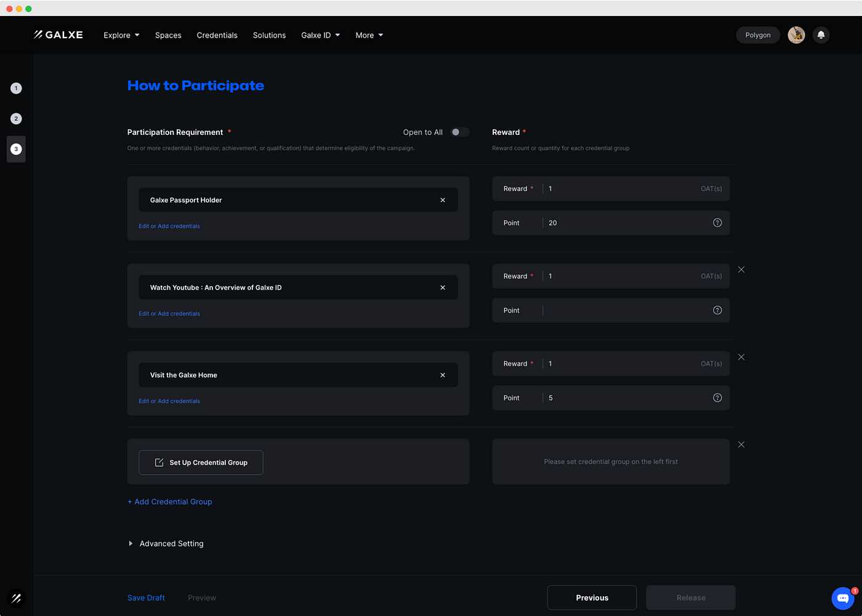Open the Solutions menu item

269,35
